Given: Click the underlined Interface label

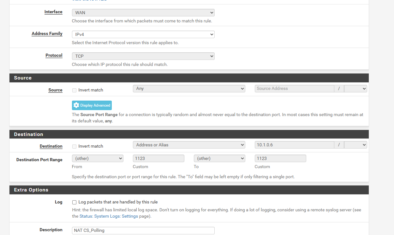Looking at the screenshot, I should (x=53, y=12).
